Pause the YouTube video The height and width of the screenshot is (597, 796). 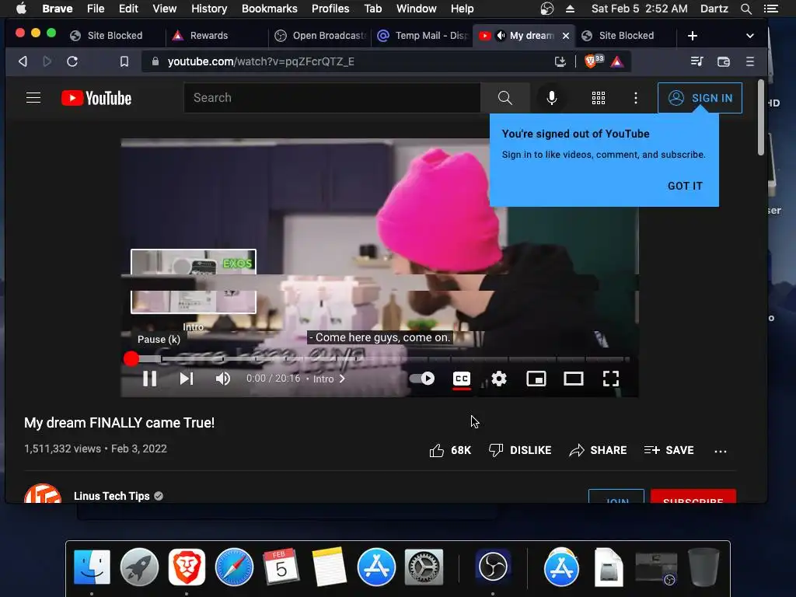[150, 379]
